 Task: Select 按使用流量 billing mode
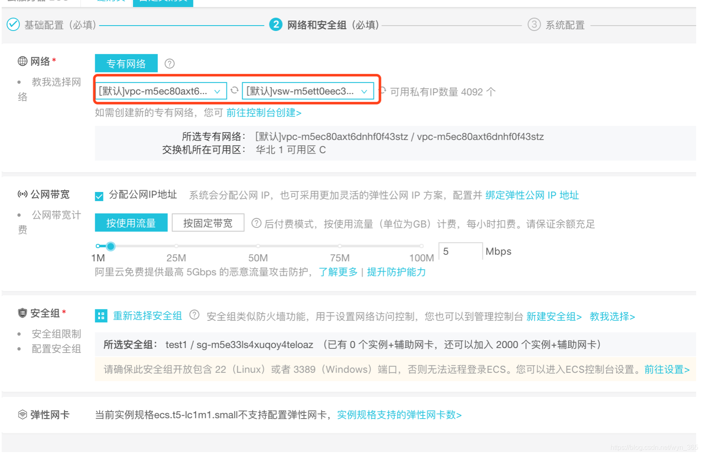(131, 223)
